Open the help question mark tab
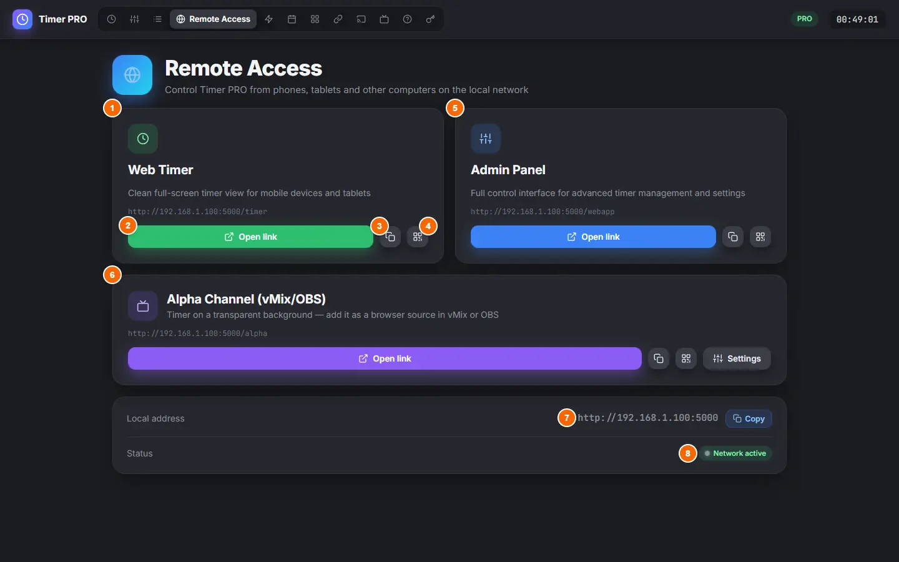The width and height of the screenshot is (899, 562). (x=407, y=19)
